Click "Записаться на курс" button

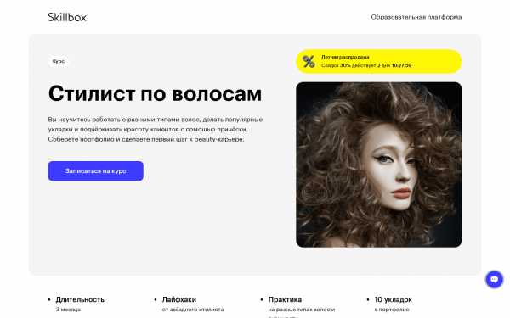pos(95,171)
